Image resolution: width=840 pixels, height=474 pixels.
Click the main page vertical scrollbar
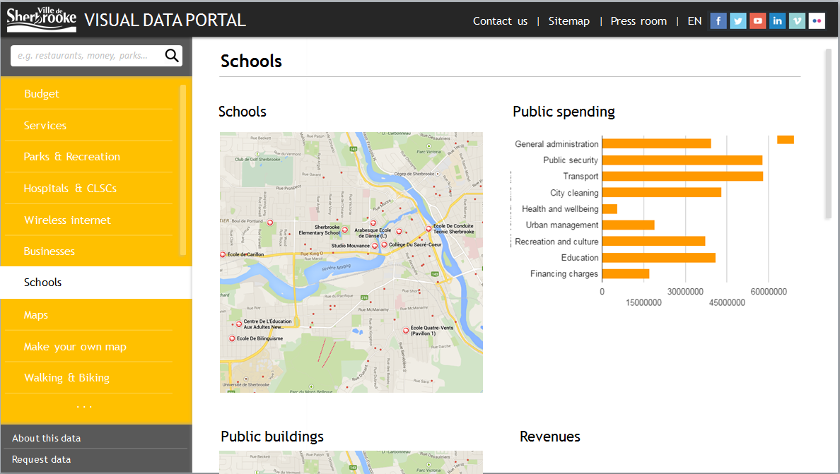coord(828,134)
